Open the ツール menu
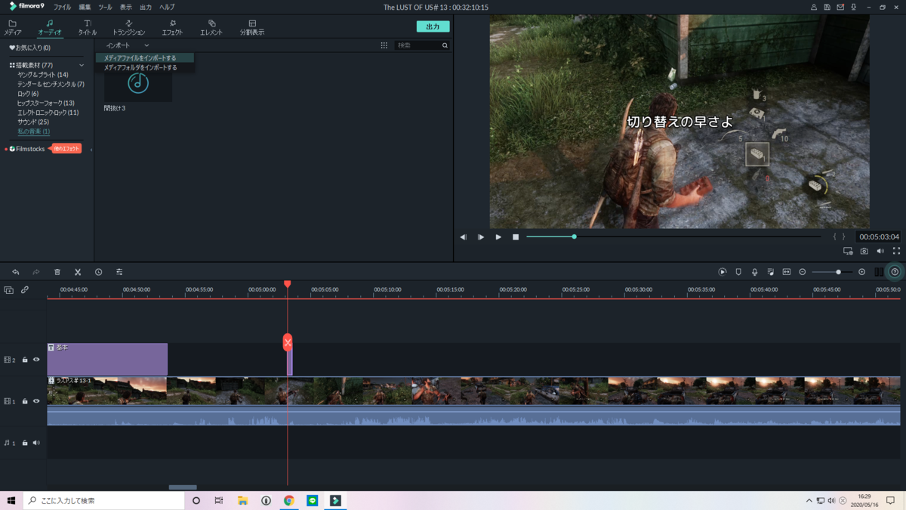Image resolution: width=906 pixels, height=510 pixels. (105, 7)
